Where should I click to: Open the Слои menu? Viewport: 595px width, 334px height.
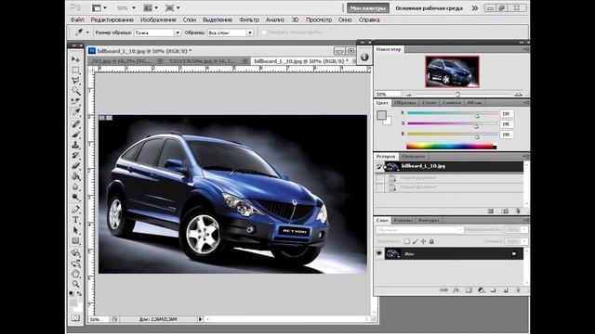pos(190,19)
